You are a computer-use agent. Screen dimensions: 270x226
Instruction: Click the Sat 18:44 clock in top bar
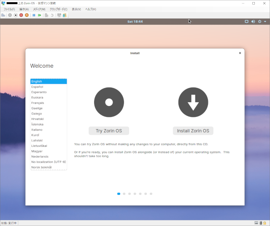[x=135, y=21]
